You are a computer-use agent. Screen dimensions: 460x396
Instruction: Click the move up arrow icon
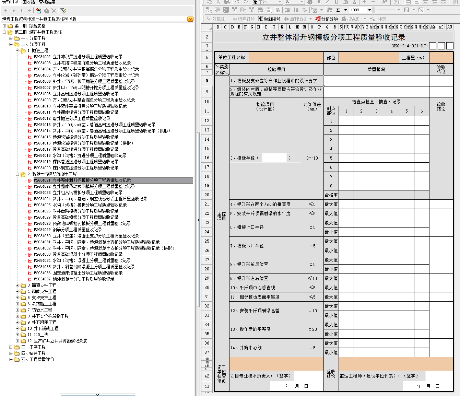point(14,11)
